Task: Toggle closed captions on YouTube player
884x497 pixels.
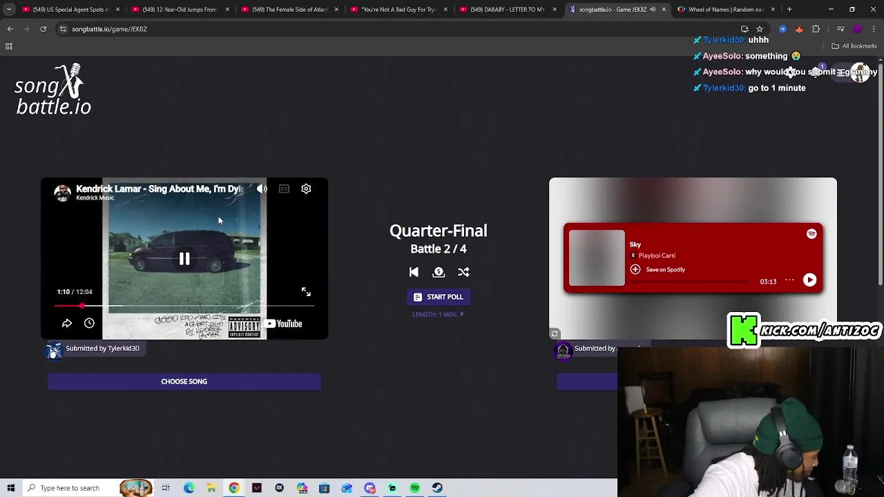Action: pos(284,188)
